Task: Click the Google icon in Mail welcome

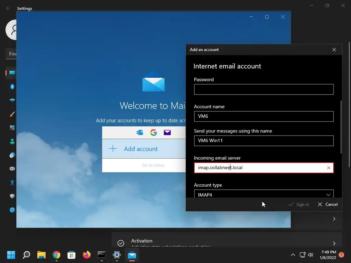Action: [x=154, y=133]
